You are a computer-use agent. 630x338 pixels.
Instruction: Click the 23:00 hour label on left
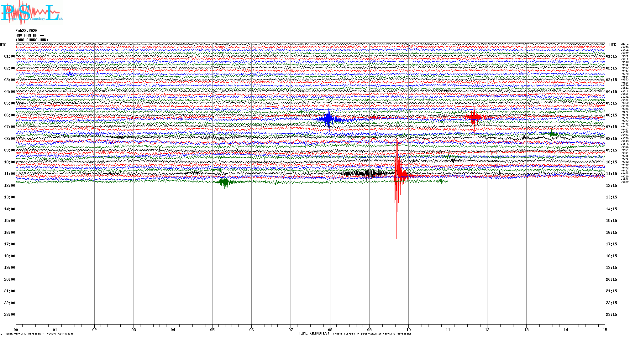tap(9, 315)
